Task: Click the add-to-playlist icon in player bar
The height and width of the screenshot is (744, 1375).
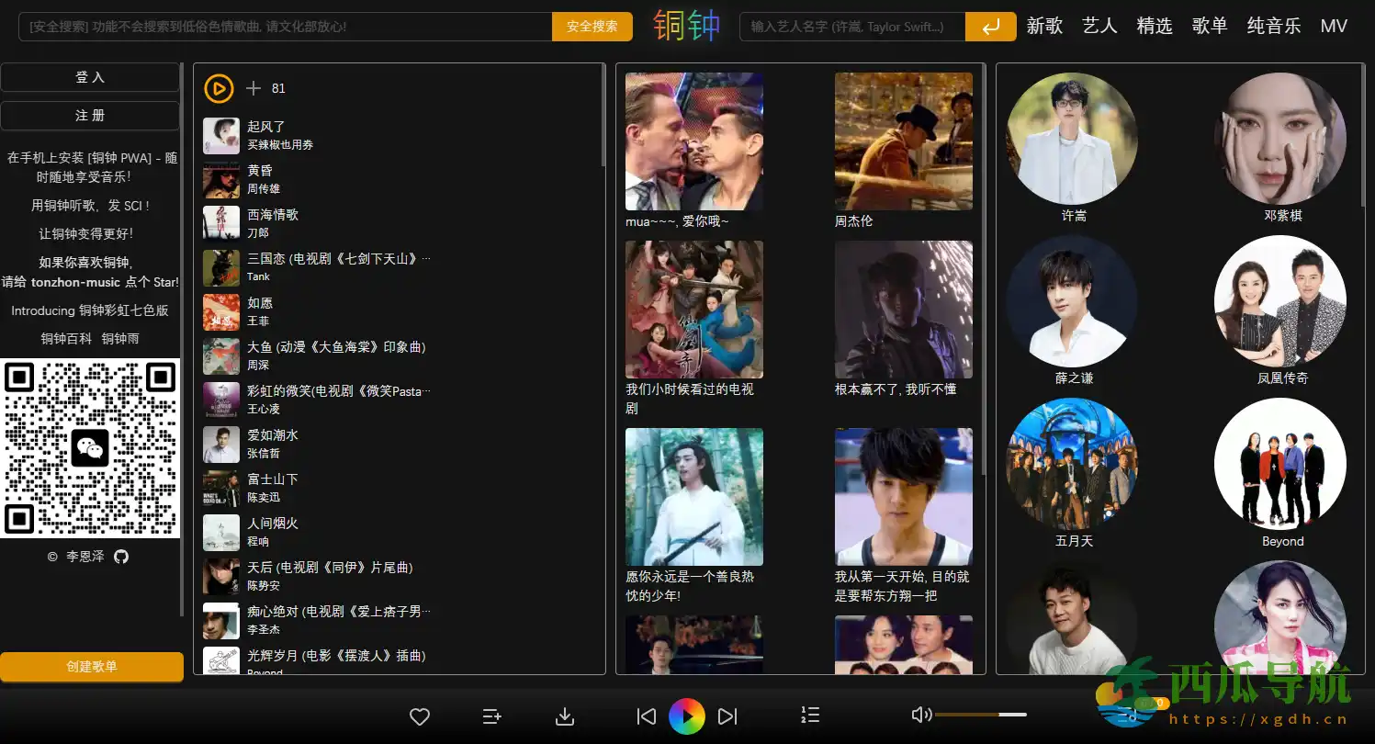Action: point(492,716)
